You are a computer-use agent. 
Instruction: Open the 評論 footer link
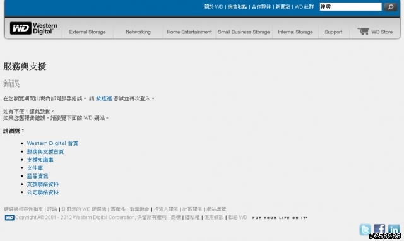[x=52, y=209]
